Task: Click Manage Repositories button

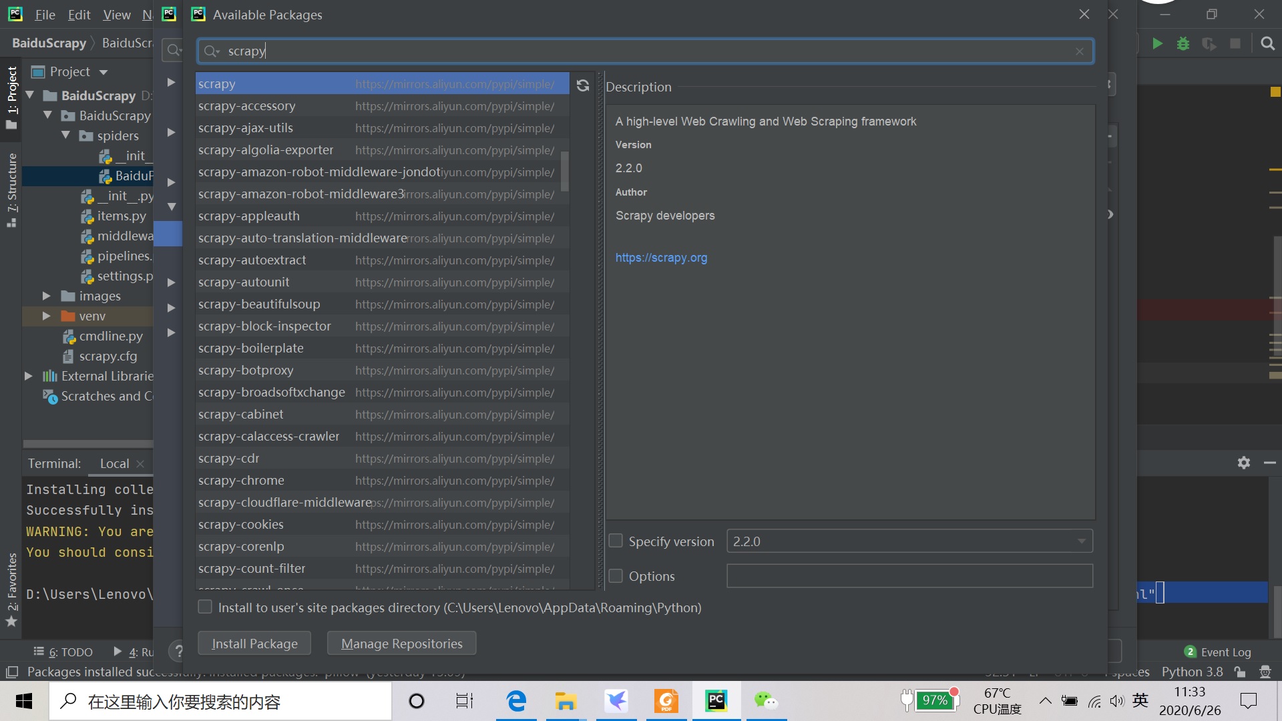Action: coord(402,644)
